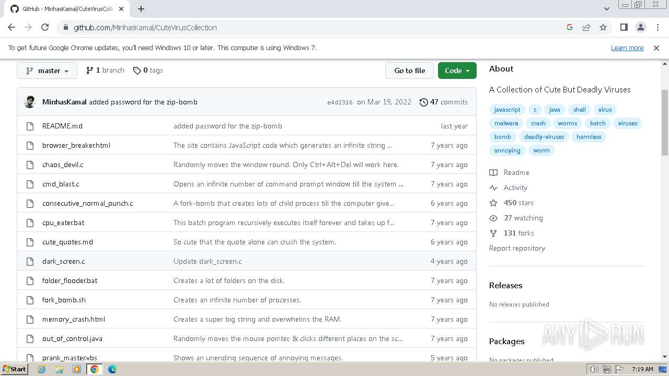Open Chrome taskbar icon
The width and height of the screenshot is (669, 376).
click(95, 369)
